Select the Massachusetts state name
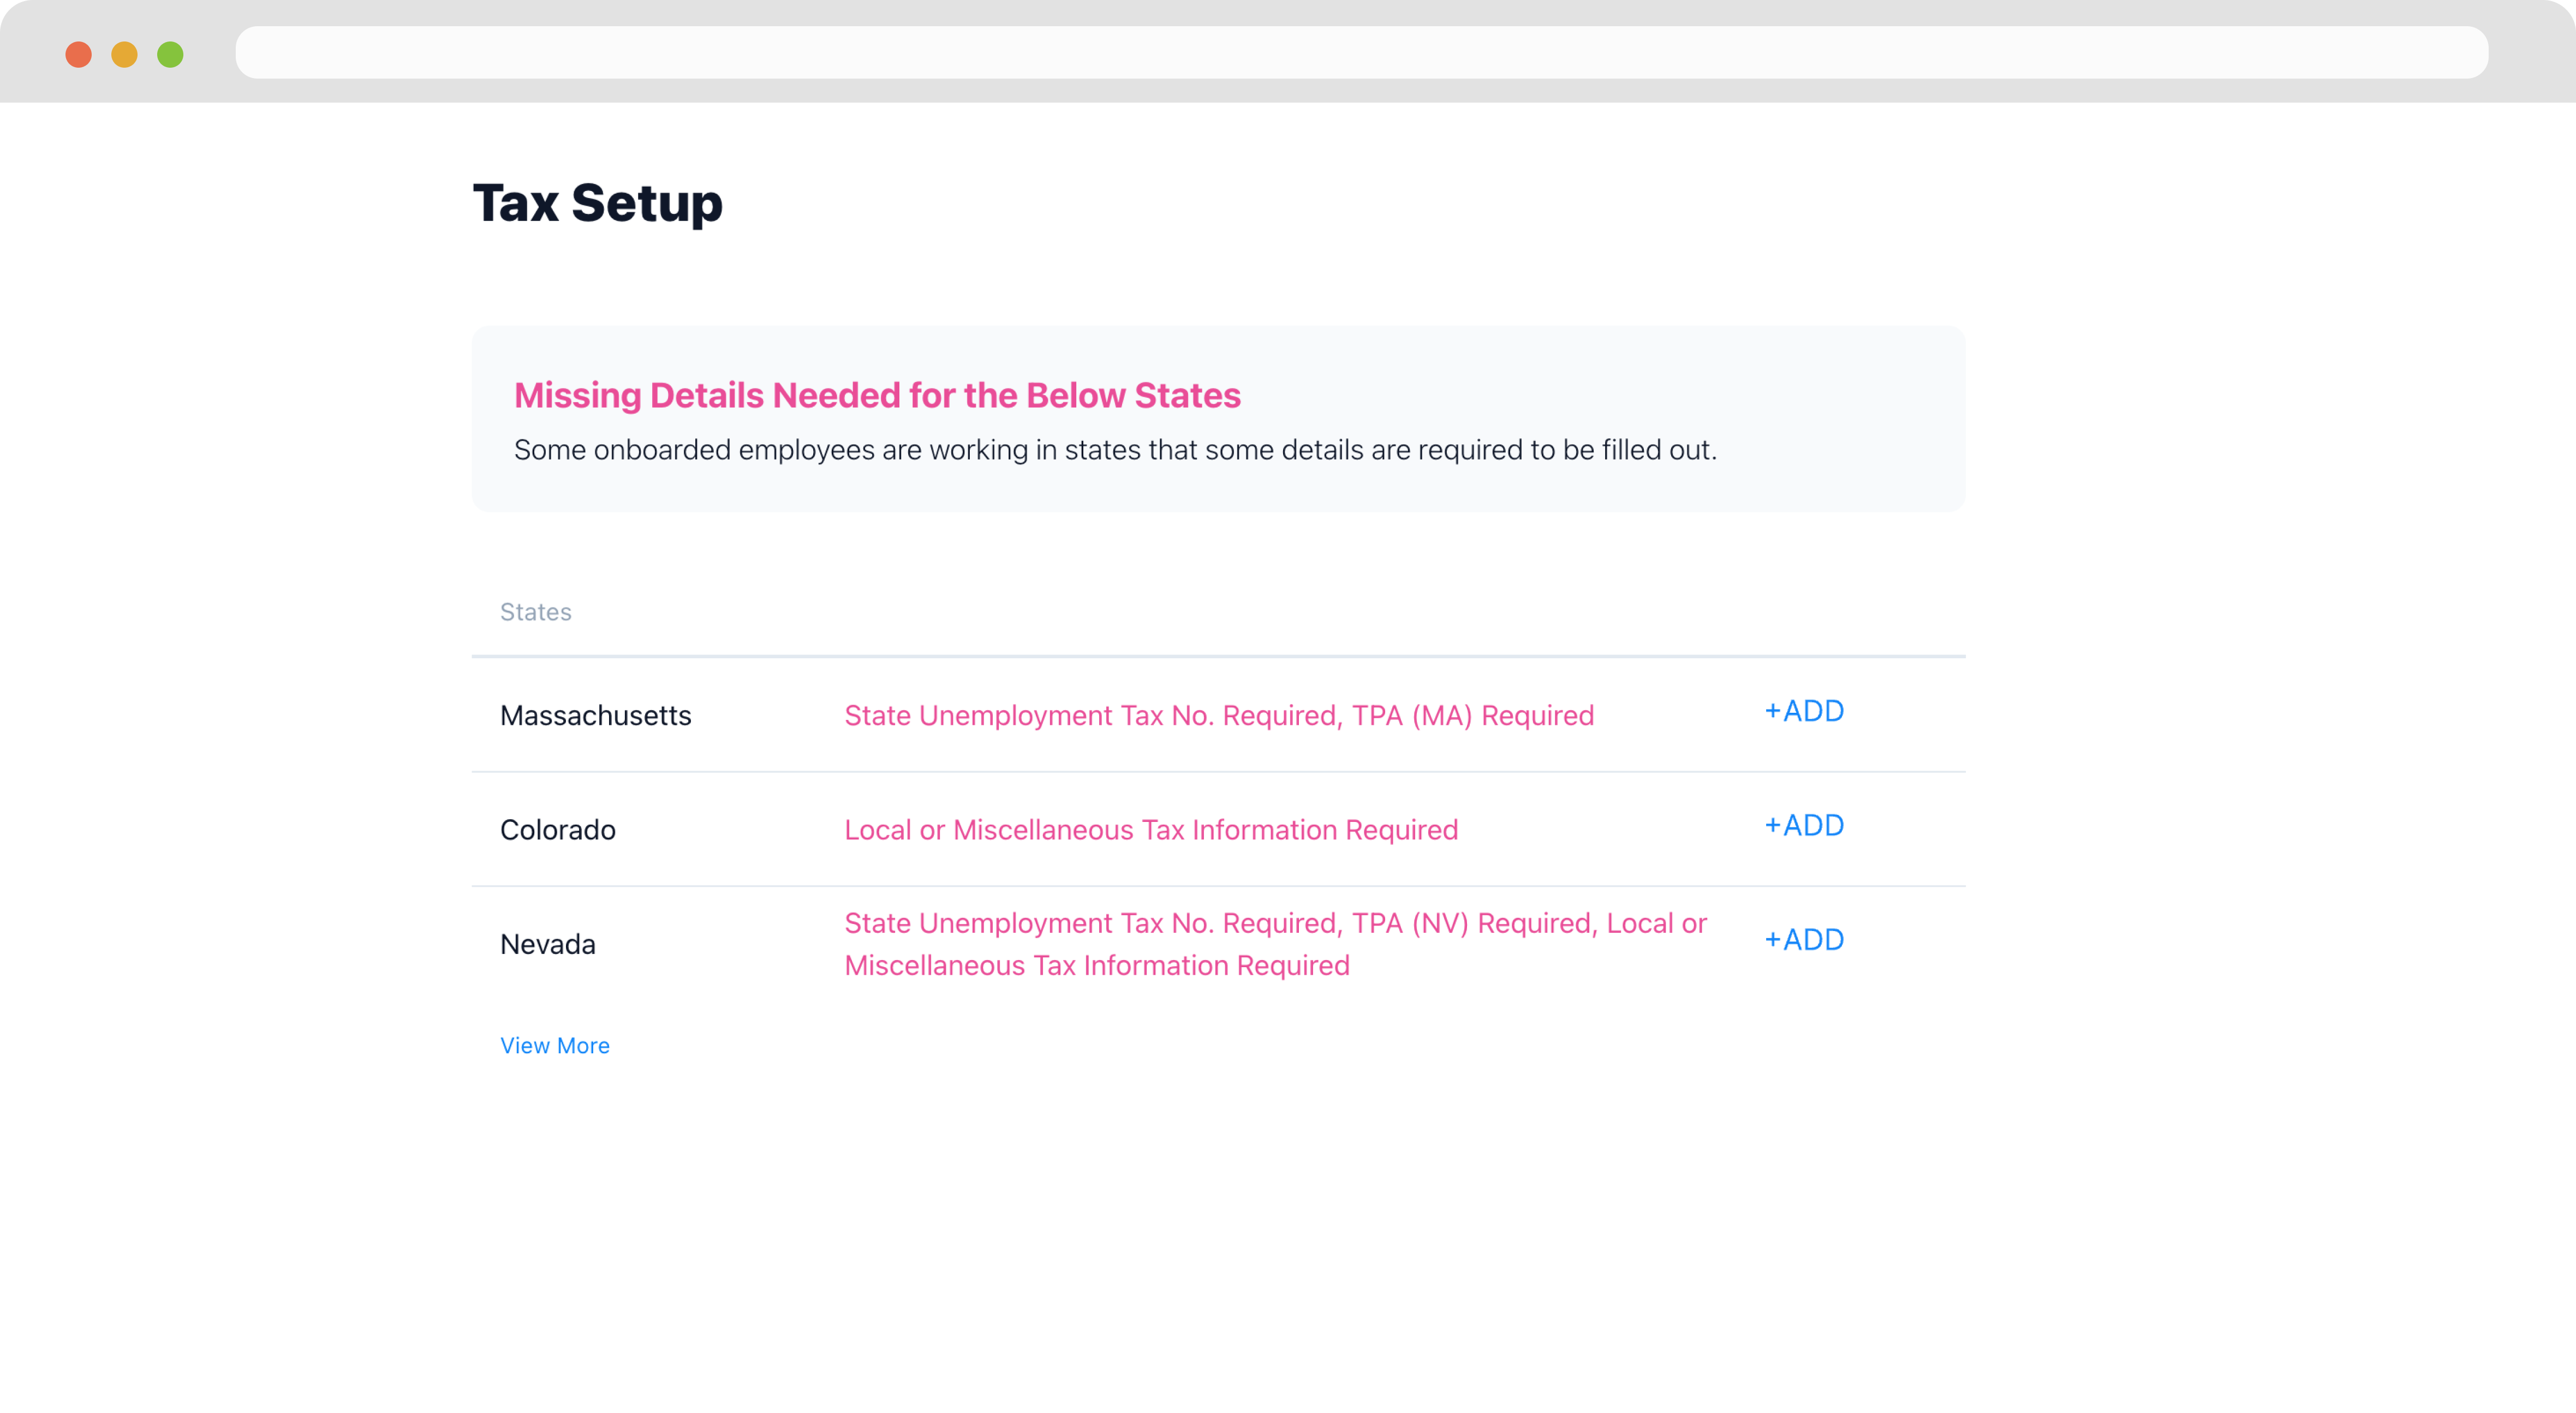The width and height of the screenshot is (2576, 1413). pos(595,716)
